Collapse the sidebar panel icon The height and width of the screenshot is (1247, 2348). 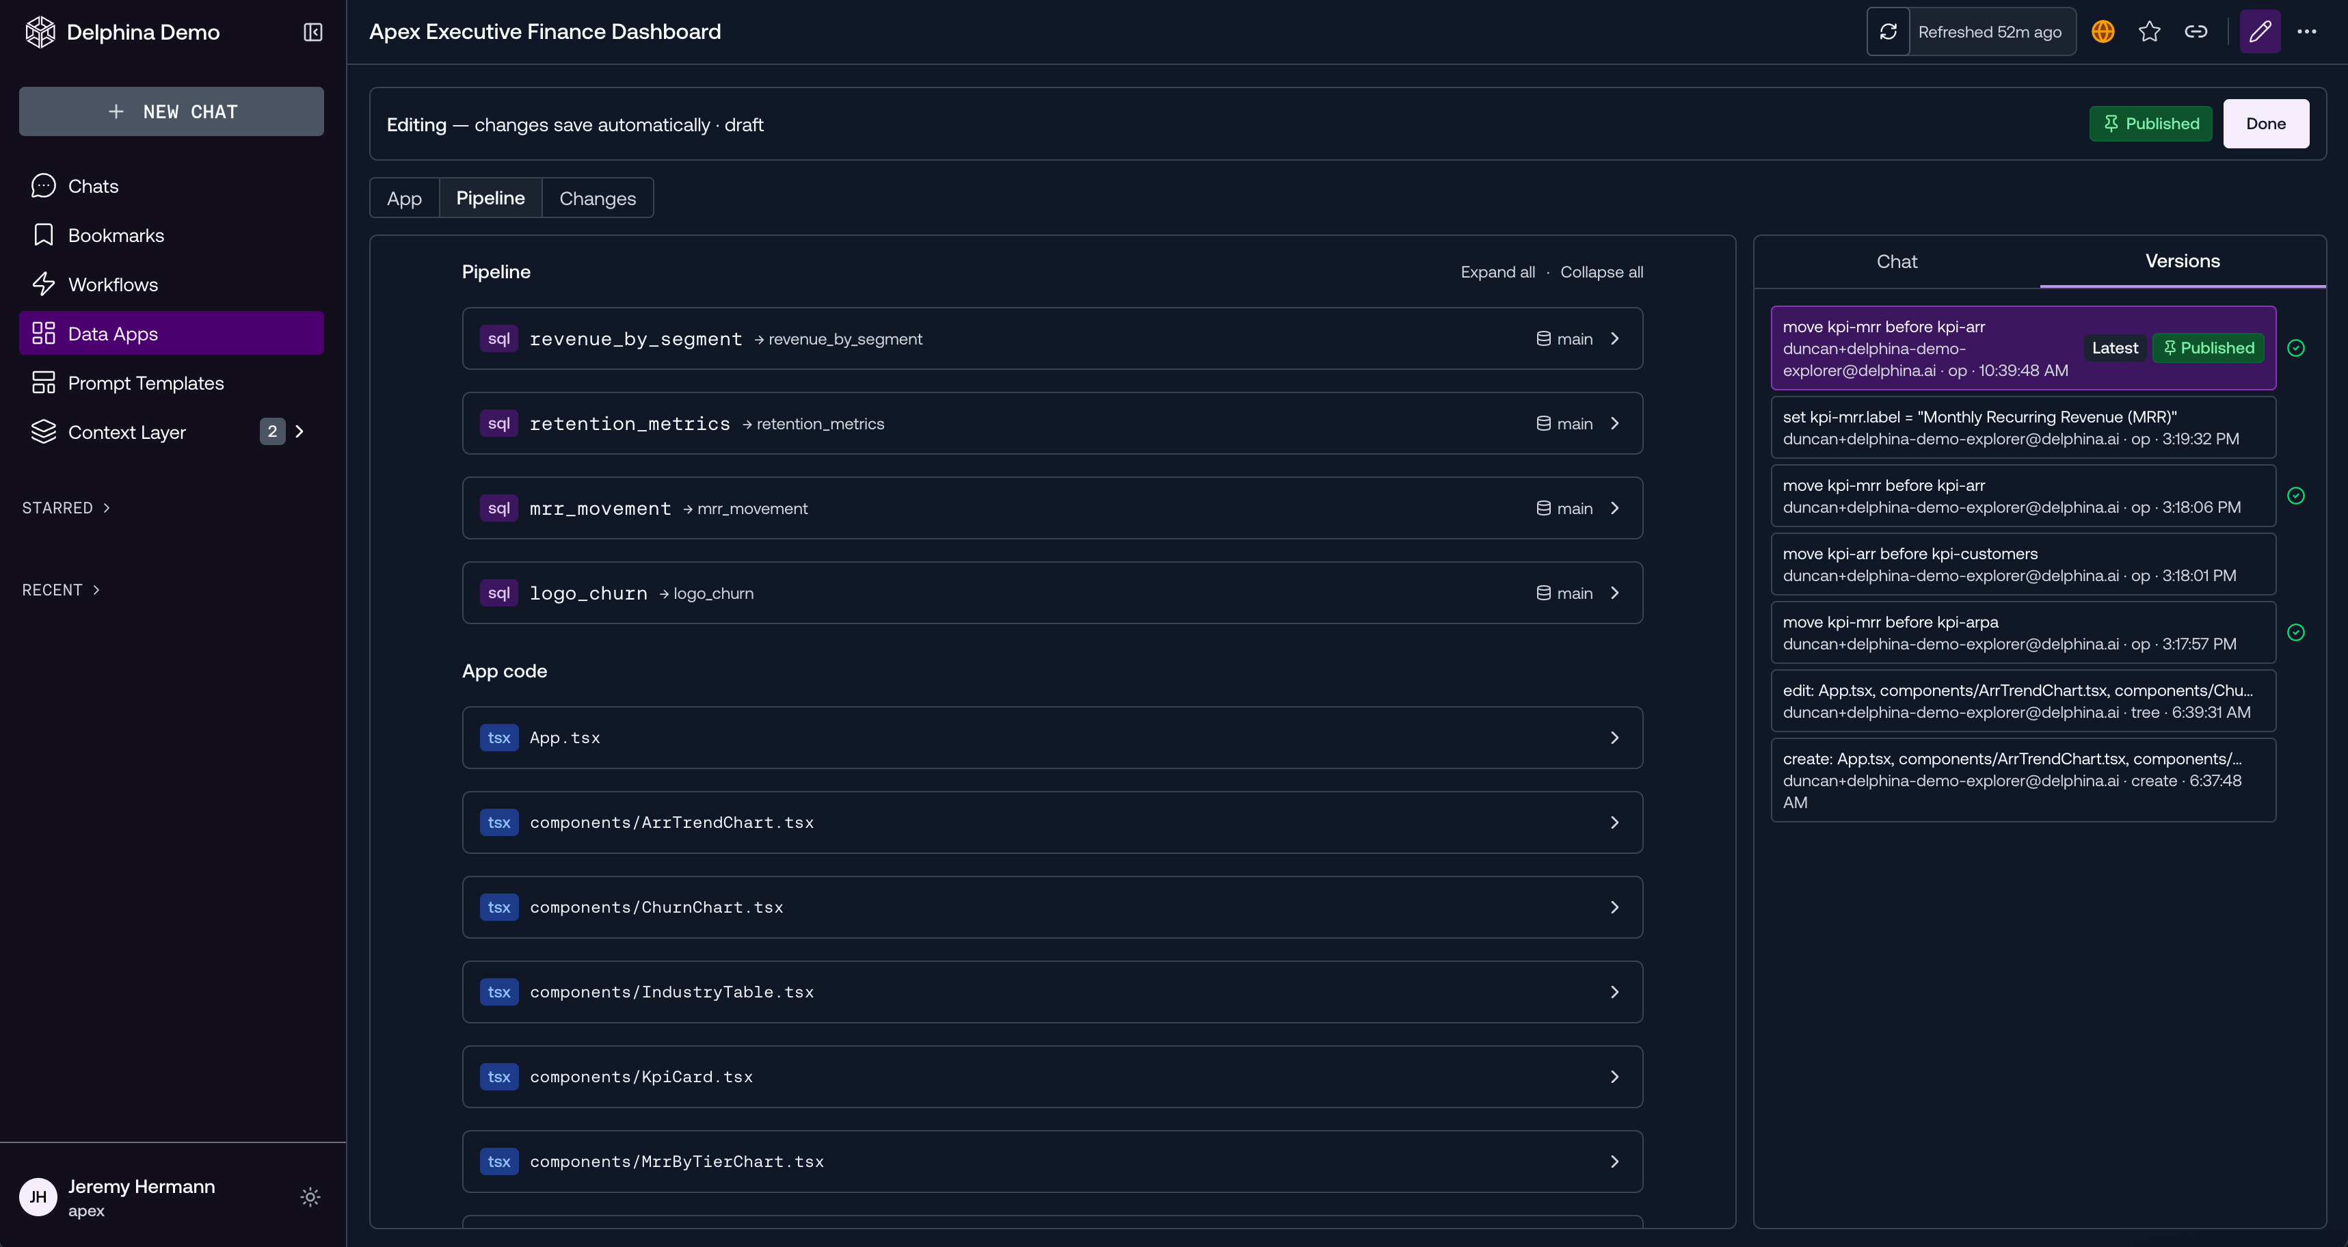click(312, 32)
